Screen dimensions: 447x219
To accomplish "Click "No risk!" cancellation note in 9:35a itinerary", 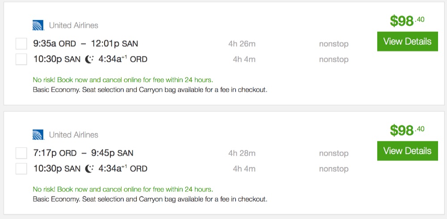I will [x=122, y=80].
